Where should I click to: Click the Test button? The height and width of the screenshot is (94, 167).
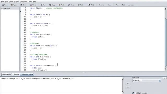point(123,5)
